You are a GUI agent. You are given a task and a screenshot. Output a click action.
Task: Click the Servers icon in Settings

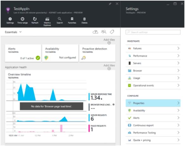[129, 63]
